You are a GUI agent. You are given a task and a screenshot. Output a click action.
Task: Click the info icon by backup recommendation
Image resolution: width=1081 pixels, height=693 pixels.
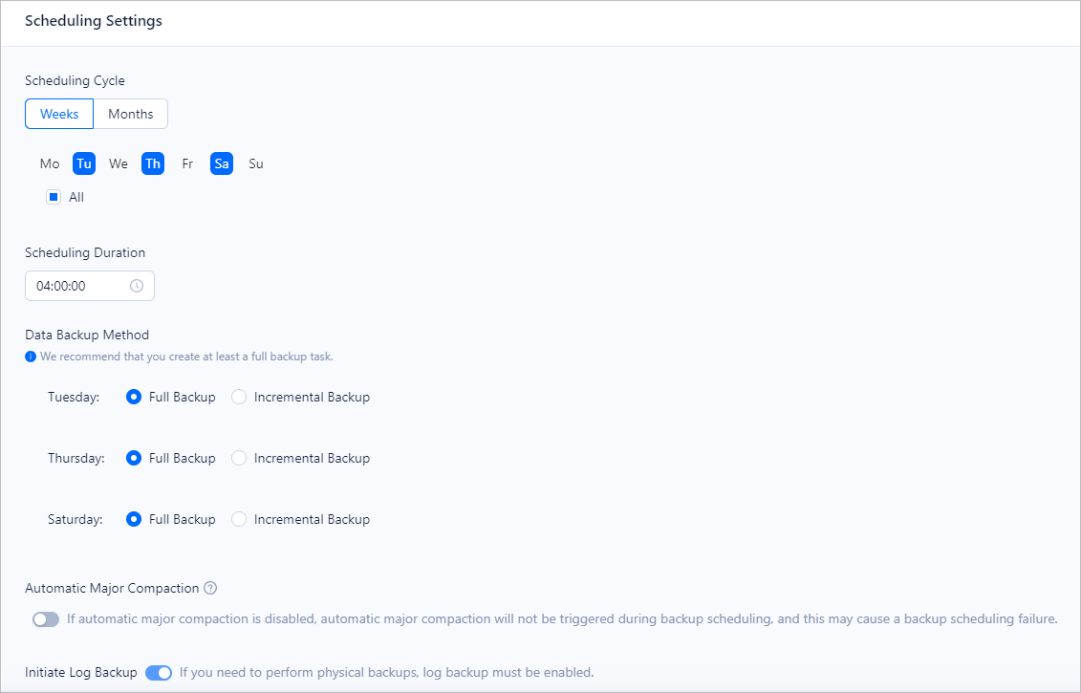[x=31, y=357]
